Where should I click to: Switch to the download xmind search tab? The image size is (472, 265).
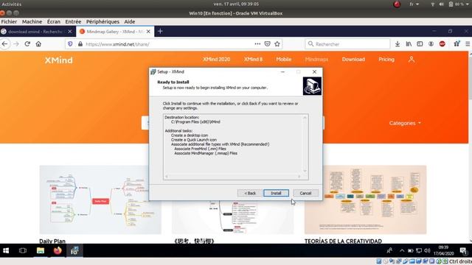(x=35, y=32)
